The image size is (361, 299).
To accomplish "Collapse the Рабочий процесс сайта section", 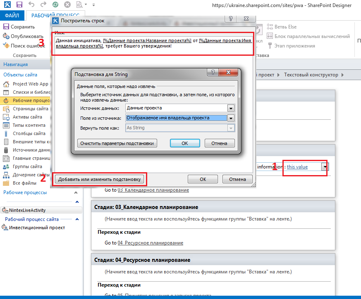I will [77, 219].
